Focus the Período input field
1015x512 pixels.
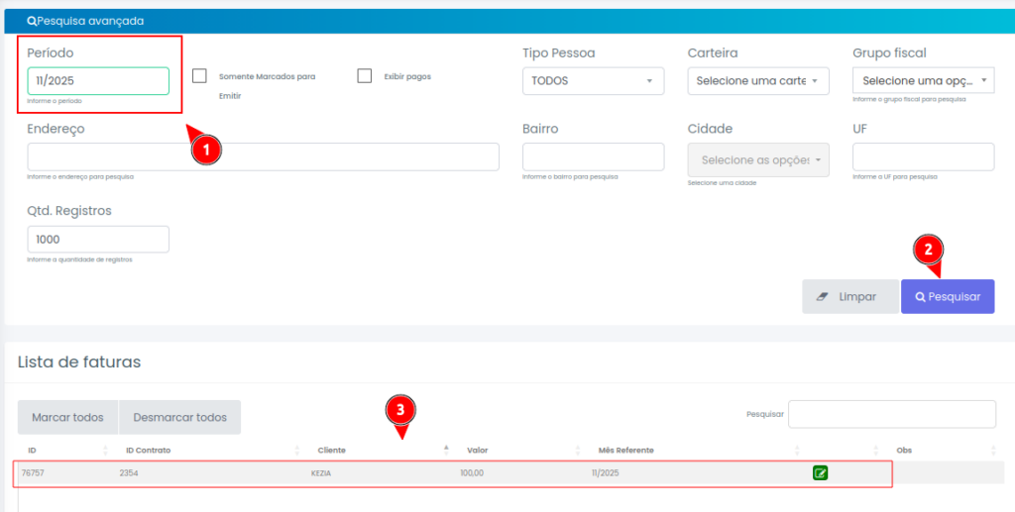pyautogui.click(x=98, y=81)
